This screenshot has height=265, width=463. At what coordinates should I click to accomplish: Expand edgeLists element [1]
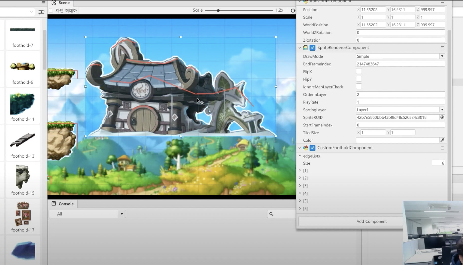(300, 170)
